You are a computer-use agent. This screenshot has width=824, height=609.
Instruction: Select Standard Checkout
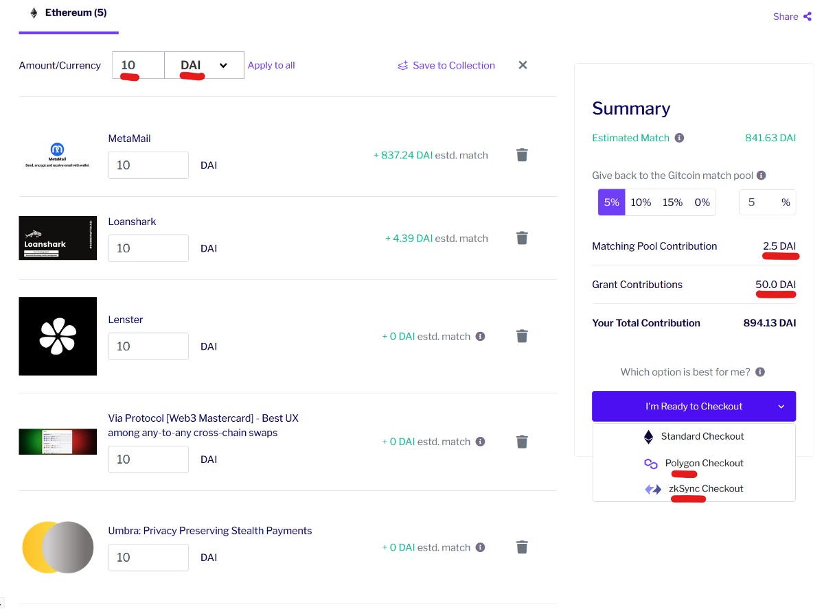click(x=702, y=437)
